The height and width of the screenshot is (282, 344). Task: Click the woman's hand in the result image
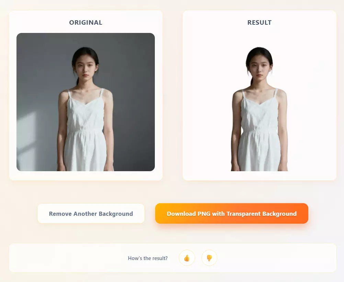283,167
